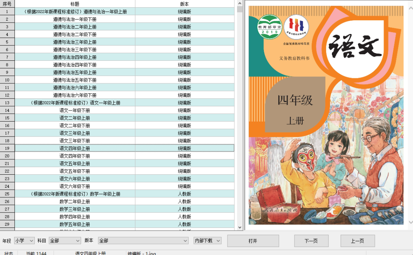Screen dimensions: 413x255
Task: Click the 标题 column header
Action: point(75,4)
